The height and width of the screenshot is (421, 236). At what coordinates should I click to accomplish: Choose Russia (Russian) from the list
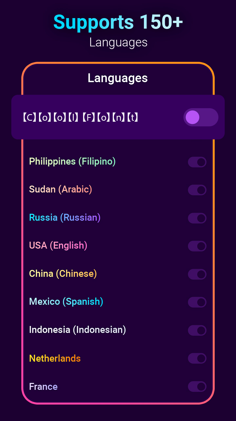(x=65, y=217)
